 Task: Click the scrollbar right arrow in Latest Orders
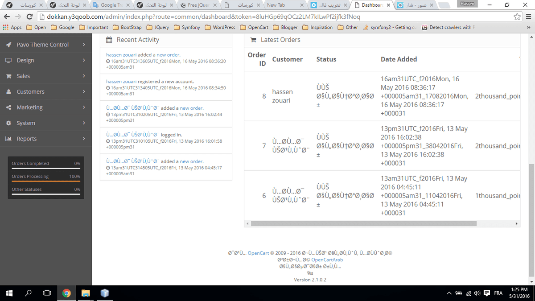click(516, 223)
